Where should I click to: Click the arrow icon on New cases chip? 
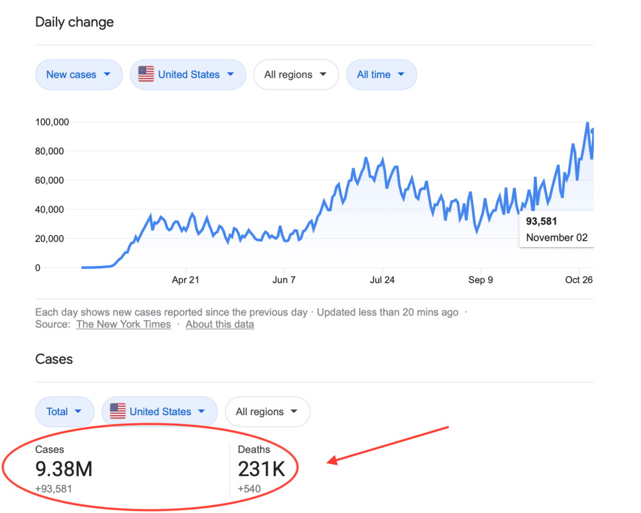click(107, 75)
